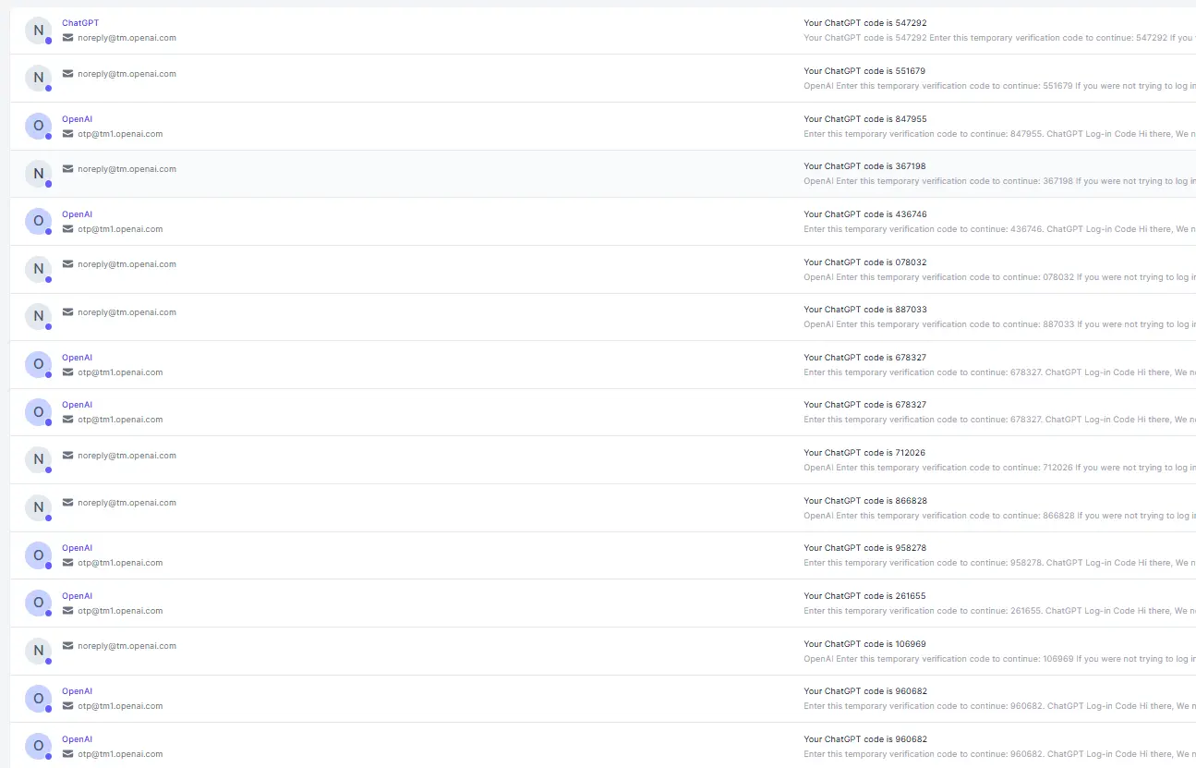Click envelope icon in the 261655 code row
Screen dimensions: 1196x768
(x=67, y=611)
